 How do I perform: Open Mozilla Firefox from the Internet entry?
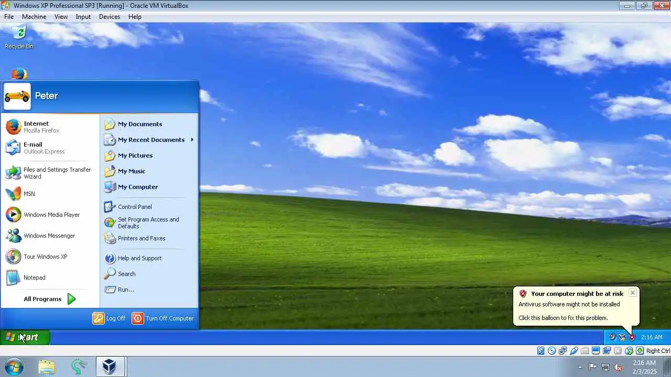point(50,127)
